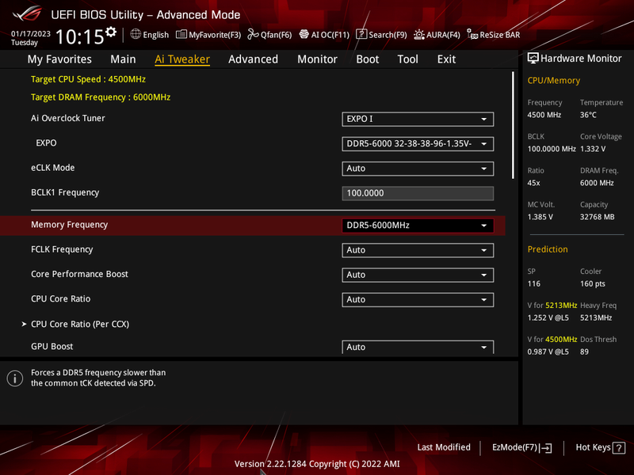The image size is (634, 475).
Task: Click the 10:15 clock display
Action: (x=80, y=37)
